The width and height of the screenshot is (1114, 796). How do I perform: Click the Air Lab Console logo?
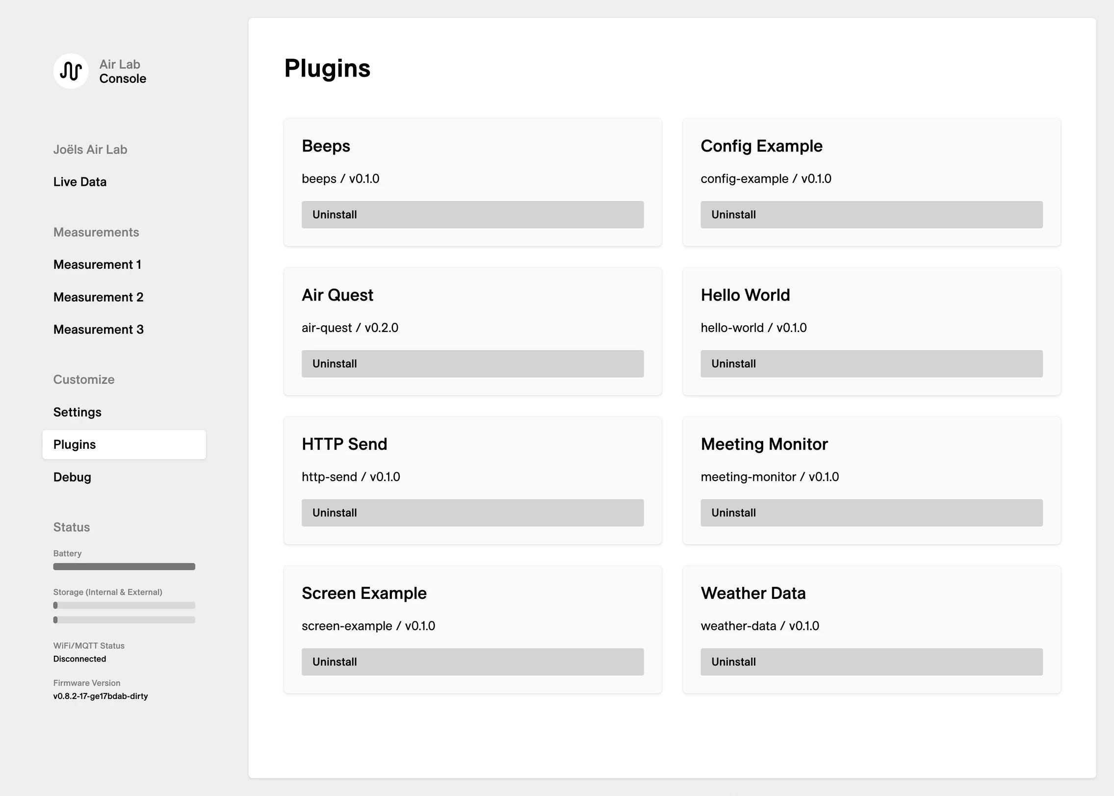pos(72,71)
